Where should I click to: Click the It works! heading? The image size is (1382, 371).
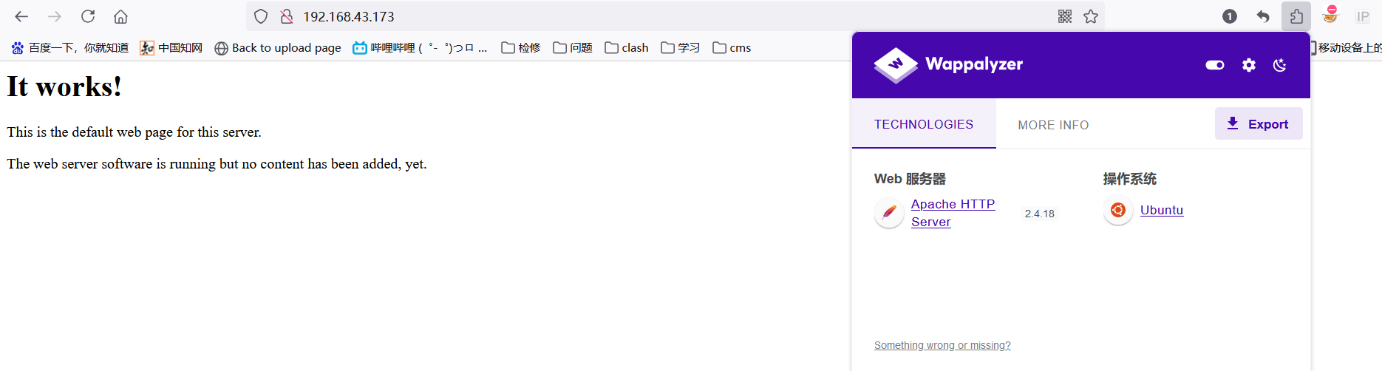click(64, 87)
